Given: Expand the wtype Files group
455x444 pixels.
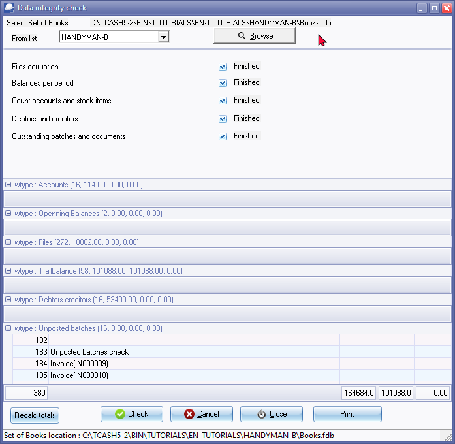Looking at the screenshot, I should [8, 242].
